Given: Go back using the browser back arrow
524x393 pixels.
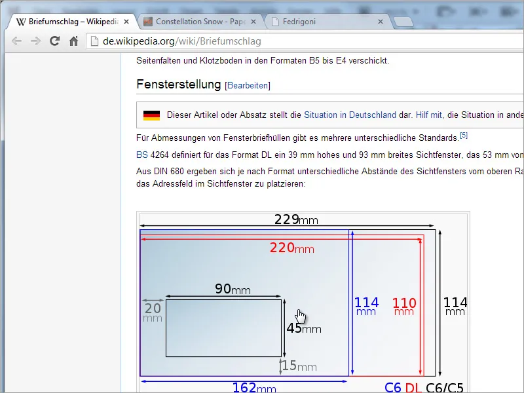Looking at the screenshot, I should [16, 41].
